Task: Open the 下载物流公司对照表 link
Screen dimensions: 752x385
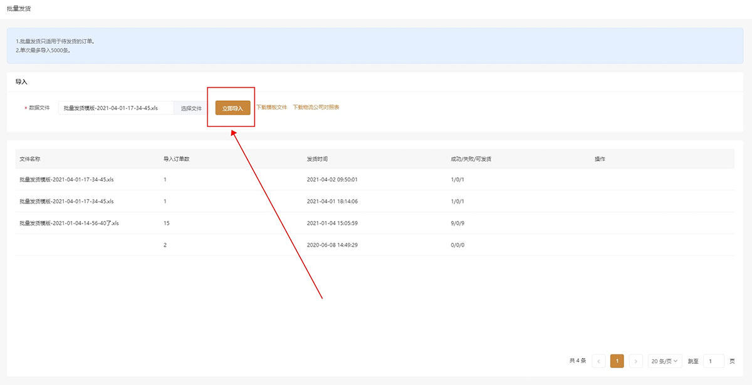Action: click(x=316, y=108)
